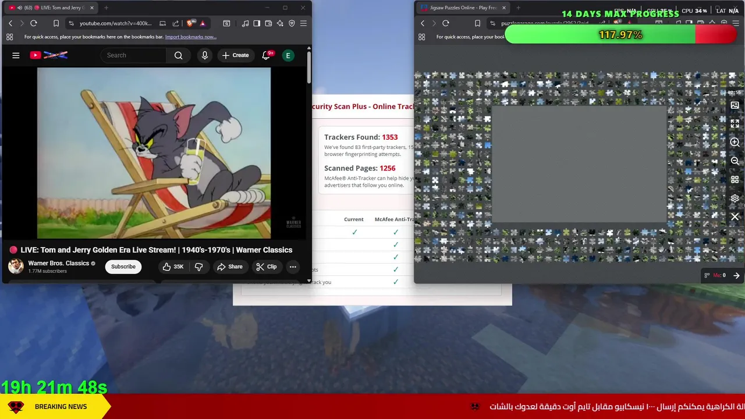Click Warner Bros. Classics channel avatar
Image resolution: width=745 pixels, height=419 pixels.
[x=16, y=267]
